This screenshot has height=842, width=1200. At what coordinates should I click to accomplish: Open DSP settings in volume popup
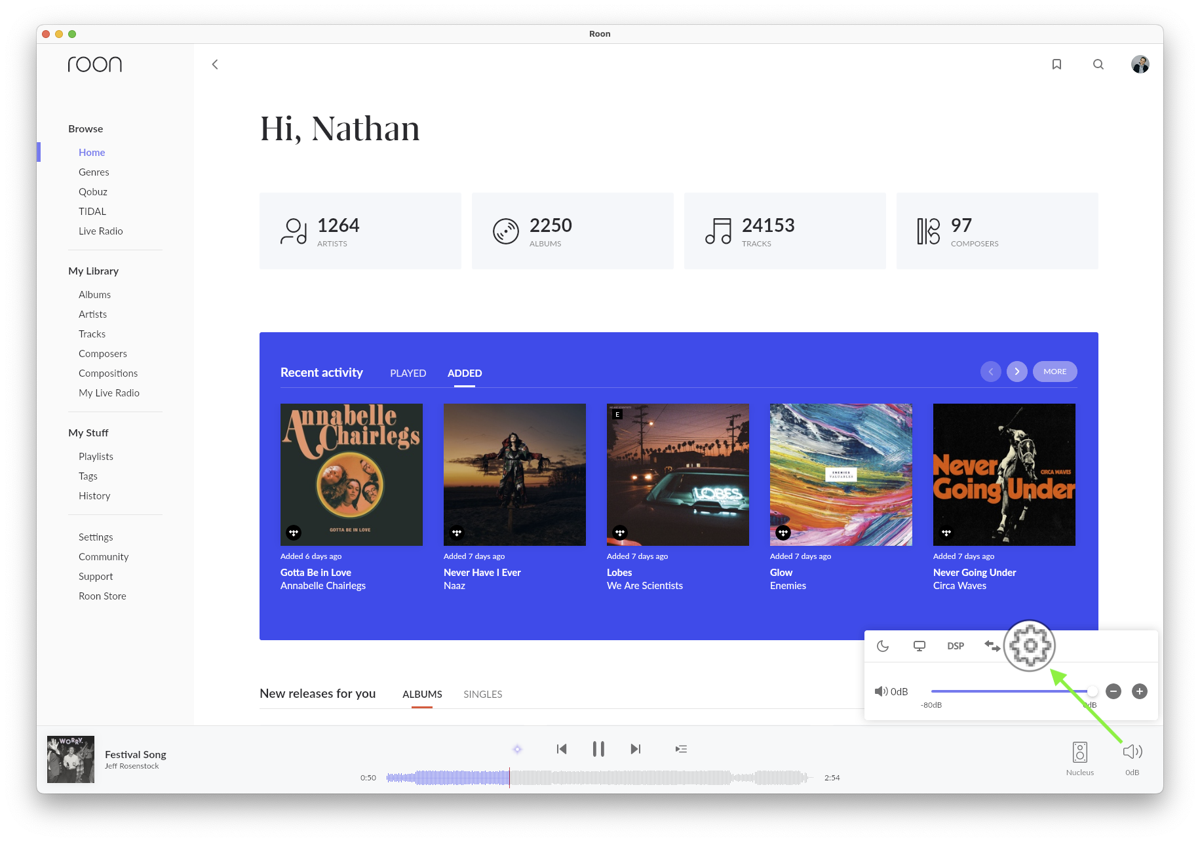956,646
